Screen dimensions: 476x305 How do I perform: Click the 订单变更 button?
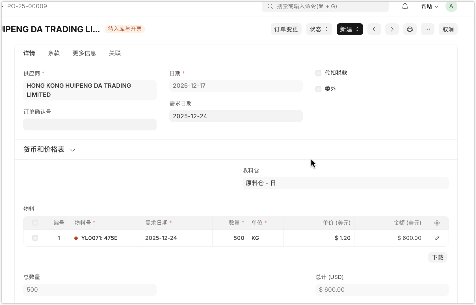pos(286,29)
